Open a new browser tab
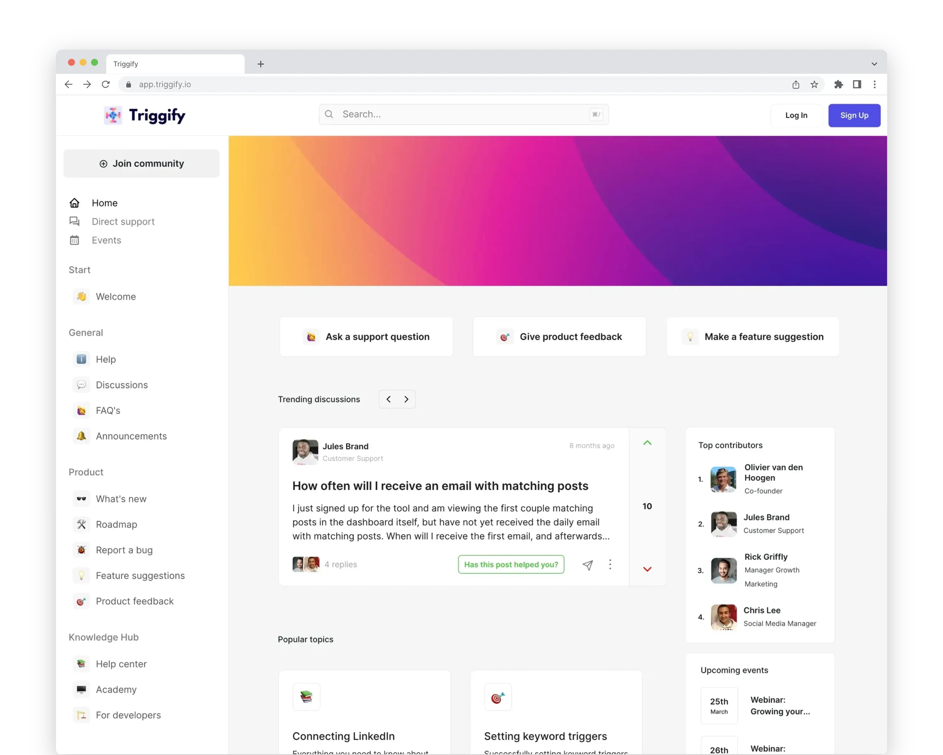943x755 pixels. tap(261, 64)
